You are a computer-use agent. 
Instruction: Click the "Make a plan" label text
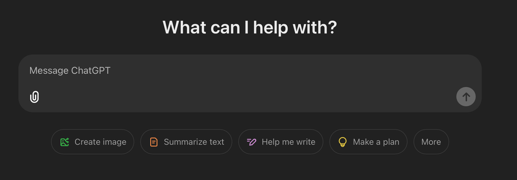[x=376, y=142]
